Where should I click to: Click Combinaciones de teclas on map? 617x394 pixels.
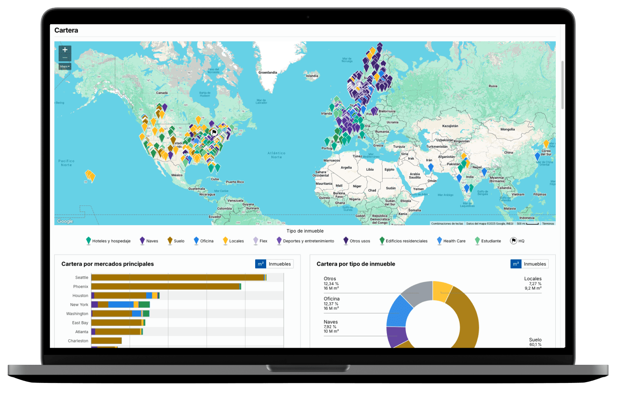coord(447,223)
